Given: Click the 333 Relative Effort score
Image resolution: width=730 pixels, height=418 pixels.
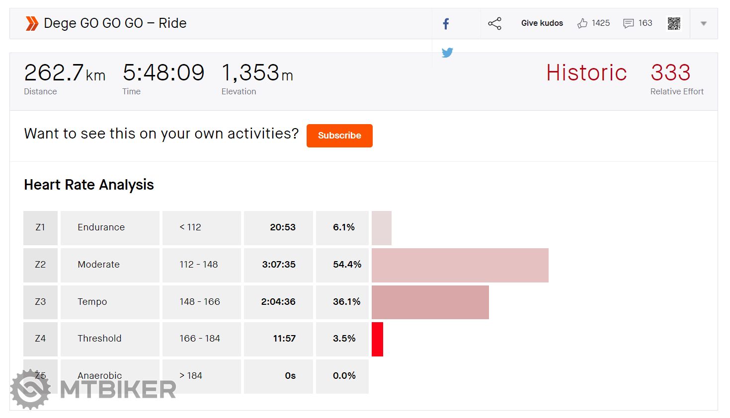Looking at the screenshot, I should pyautogui.click(x=670, y=73).
